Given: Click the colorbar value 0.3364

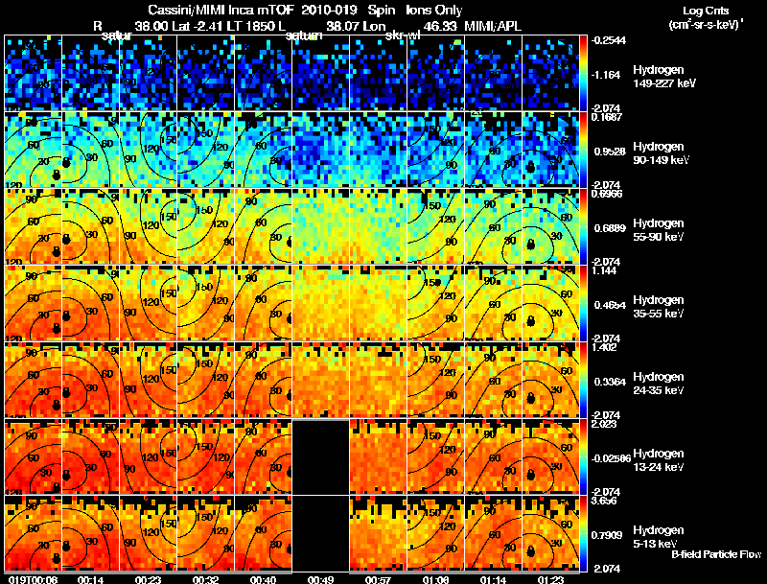Looking at the screenshot, I should click(x=609, y=382).
